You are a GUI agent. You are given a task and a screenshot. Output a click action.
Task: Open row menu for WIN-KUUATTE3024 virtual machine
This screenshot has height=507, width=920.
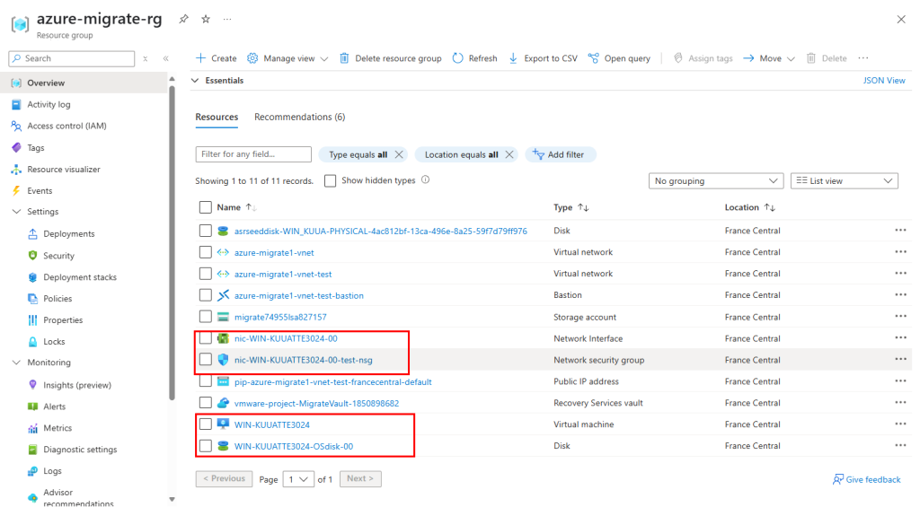pyautogui.click(x=900, y=424)
